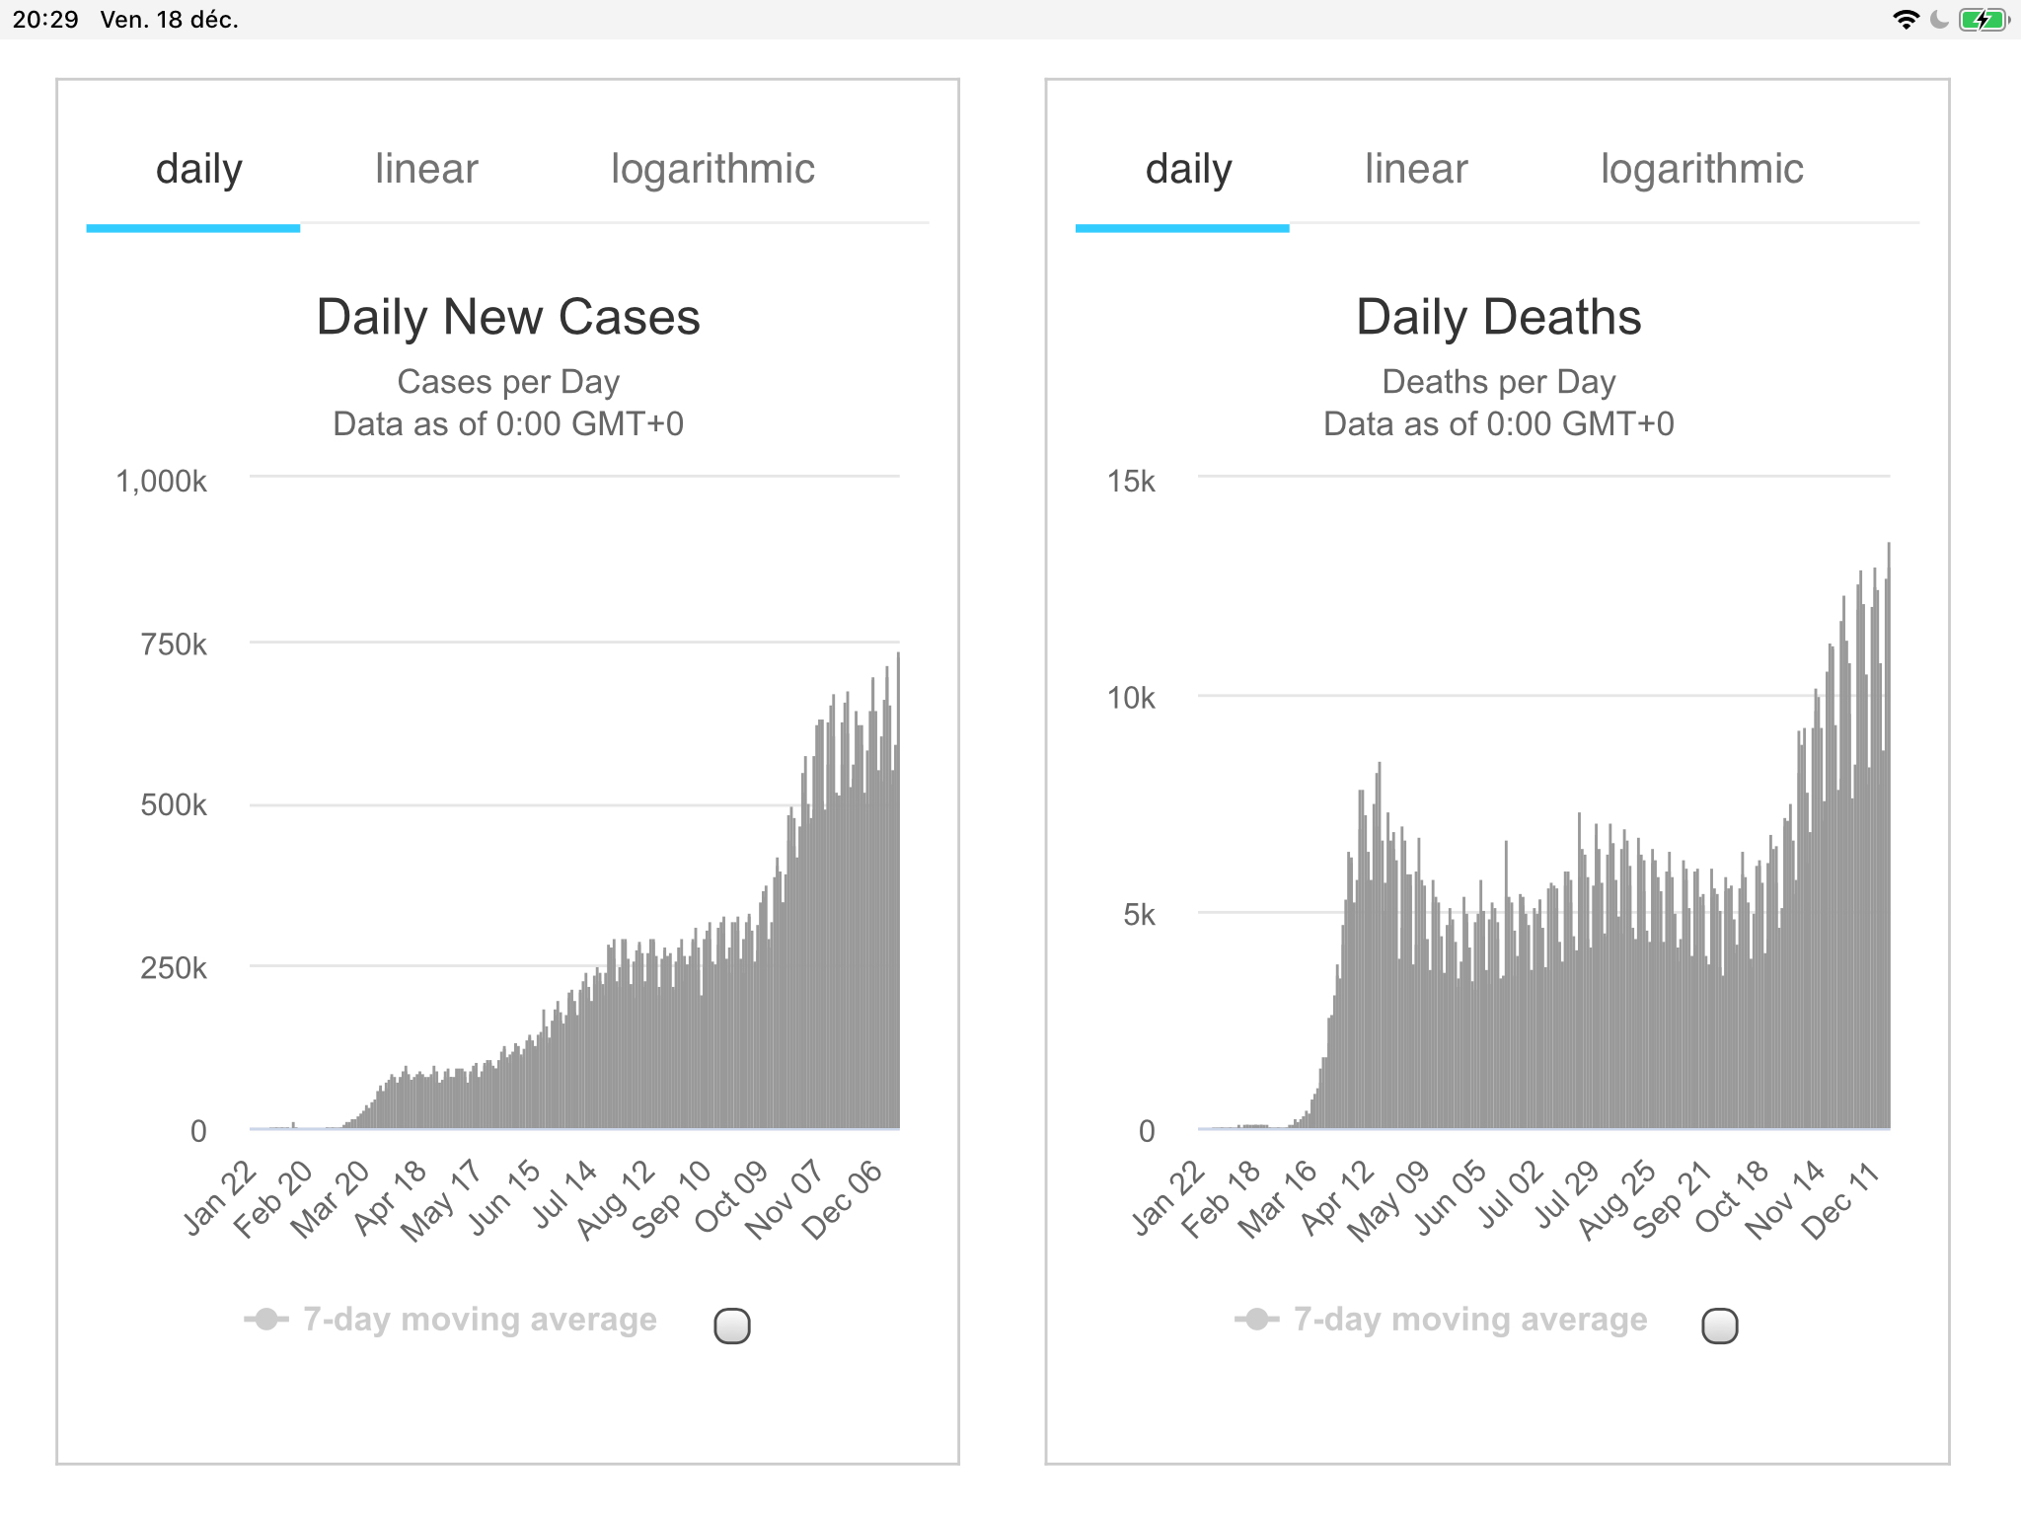Screen dimensions: 2021x1516
Task: Enable 7-day moving average checkbox for cases
Action: (x=732, y=1326)
